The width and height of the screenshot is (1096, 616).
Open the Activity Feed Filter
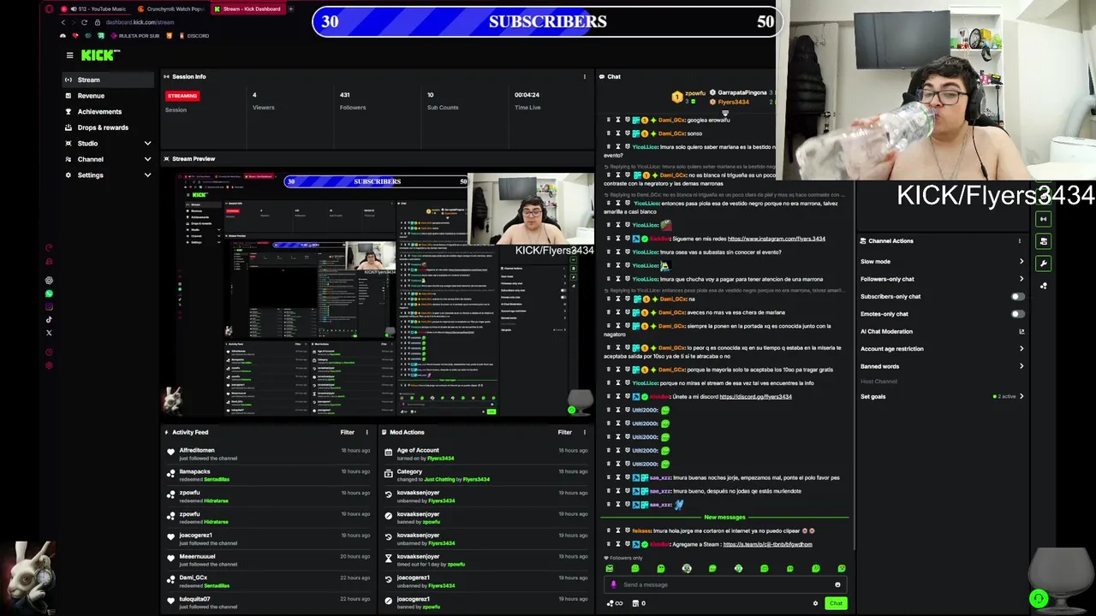pyautogui.click(x=347, y=432)
